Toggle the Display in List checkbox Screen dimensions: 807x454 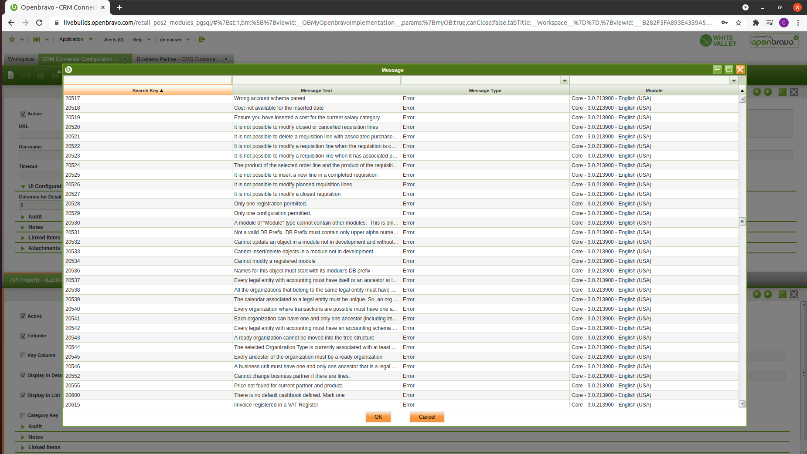[x=24, y=396]
